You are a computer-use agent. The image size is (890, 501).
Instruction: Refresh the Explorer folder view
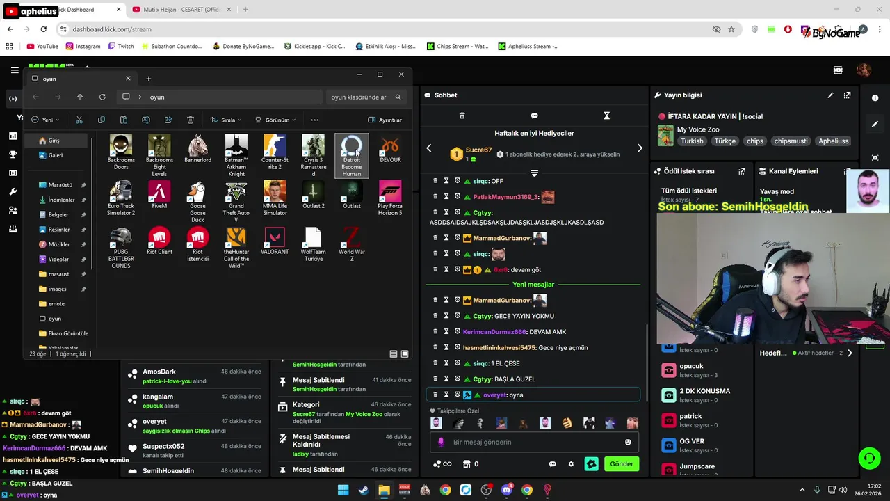click(x=102, y=97)
